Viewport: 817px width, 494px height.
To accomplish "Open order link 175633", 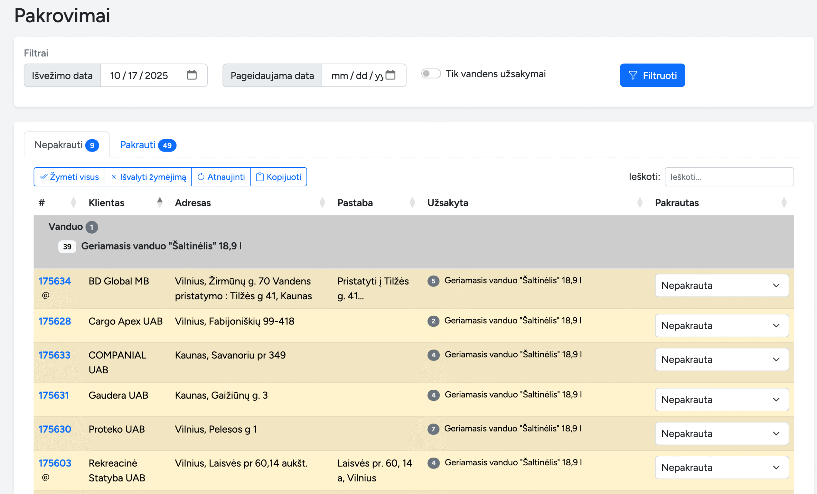I will tap(54, 355).
